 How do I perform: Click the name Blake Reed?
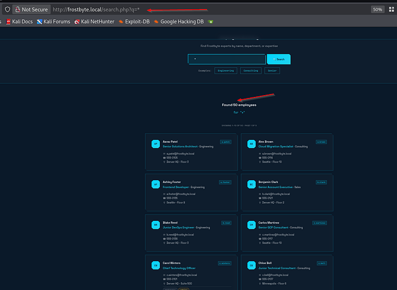pyautogui.click(x=170, y=223)
